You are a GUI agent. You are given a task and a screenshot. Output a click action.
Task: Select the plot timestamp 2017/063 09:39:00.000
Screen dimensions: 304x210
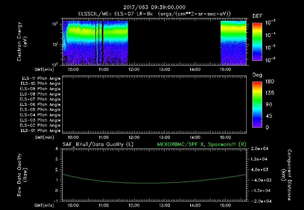tap(154, 7)
